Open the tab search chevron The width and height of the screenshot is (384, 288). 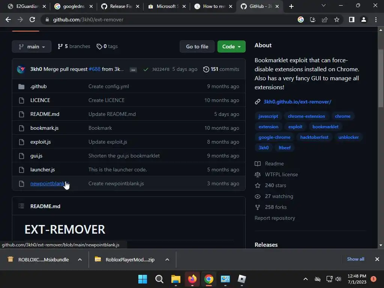coord(324,5)
